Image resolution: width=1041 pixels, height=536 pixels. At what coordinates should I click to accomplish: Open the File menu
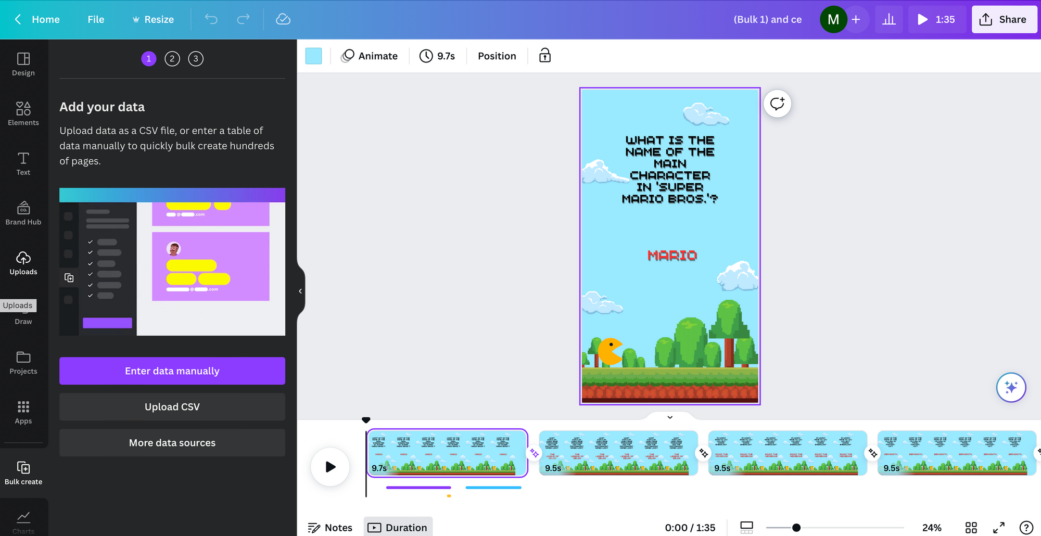click(96, 19)
